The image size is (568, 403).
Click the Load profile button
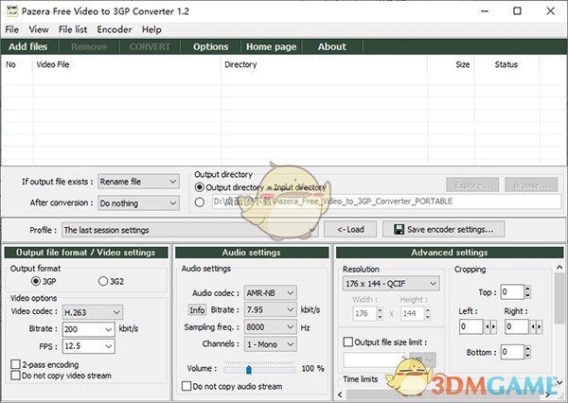click(x=350, y=229)
